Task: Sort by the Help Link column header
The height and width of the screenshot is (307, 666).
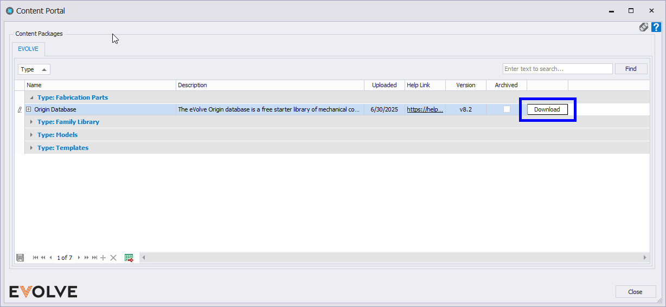Action: click(x=425, y=85)
